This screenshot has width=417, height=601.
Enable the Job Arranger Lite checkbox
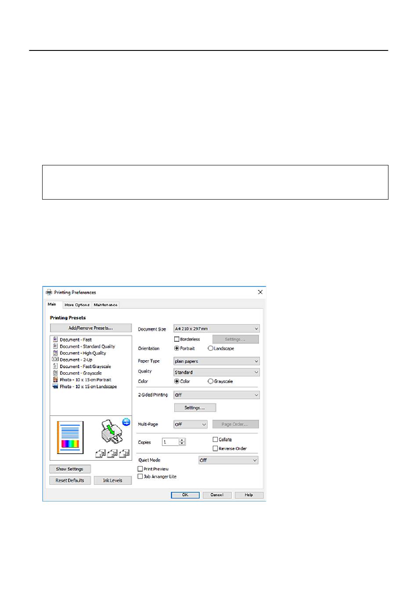point(140,476)
